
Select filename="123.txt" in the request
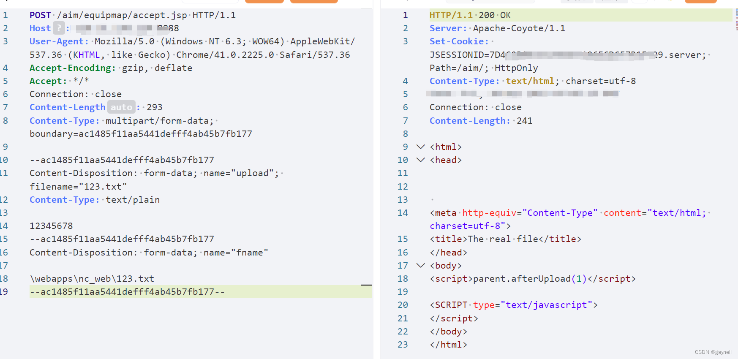[78, 187]
